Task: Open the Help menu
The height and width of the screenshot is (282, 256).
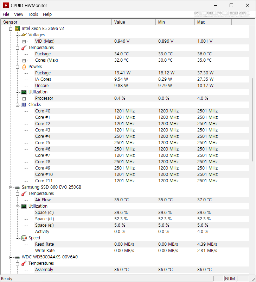Action: pos(47,14)
